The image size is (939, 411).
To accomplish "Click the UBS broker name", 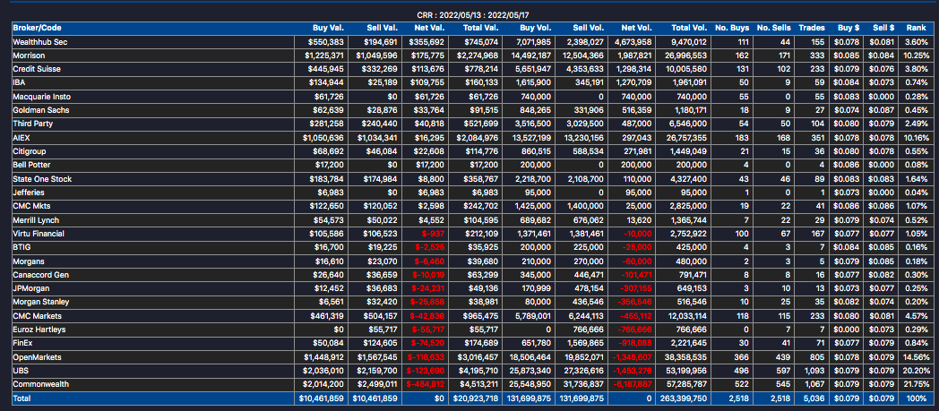I will (x=20, y=371).
